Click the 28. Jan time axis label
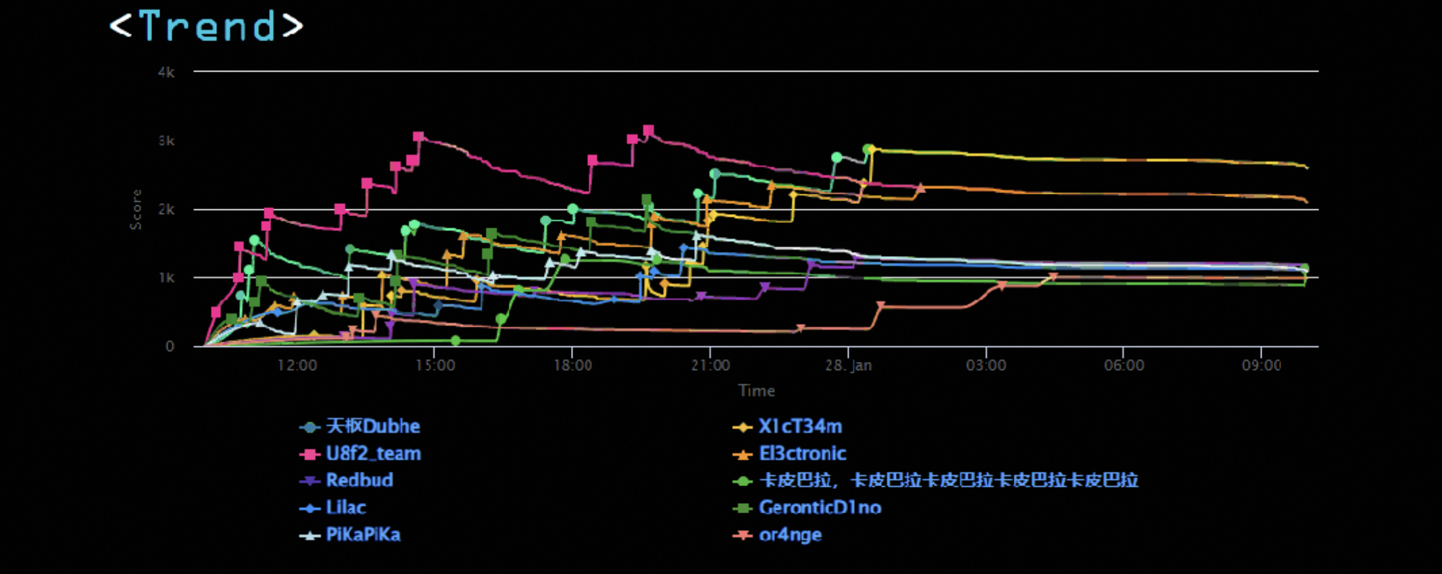Viewport: 1442px width, 574px height. [x=848, y=365]
